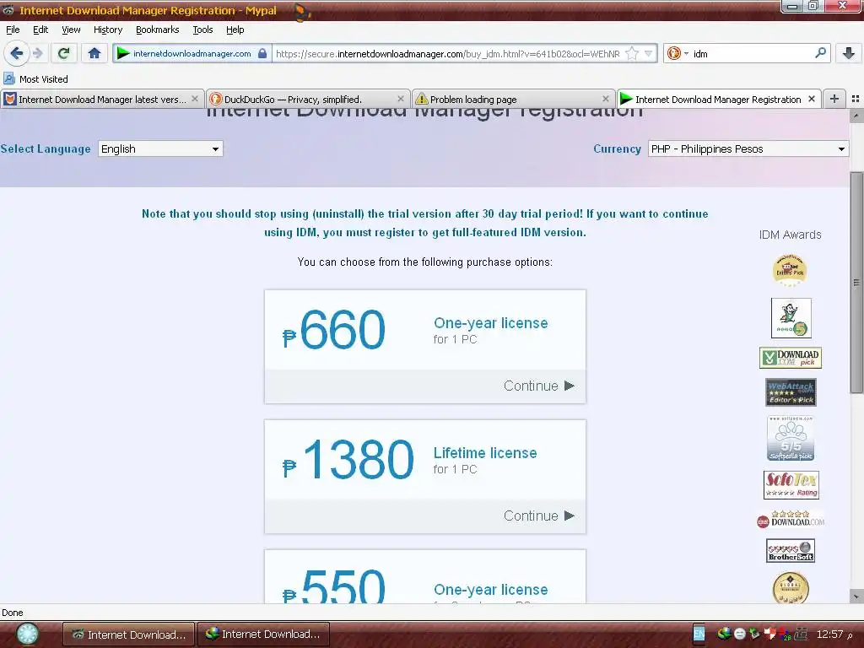Switch to the IDM Internet Download taskbar button
The width and height of the screenshot is (864, 648).
click(263, 634)
